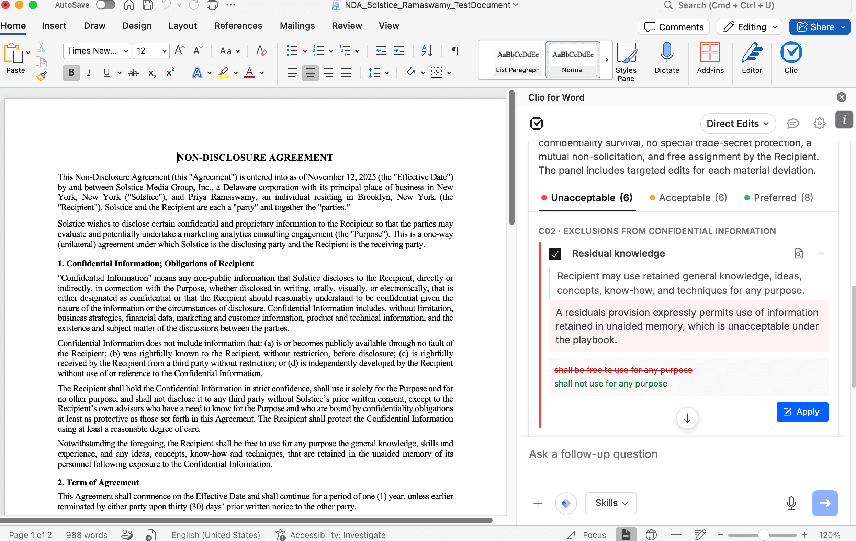Open the Comments button

(x=673, y=27)
